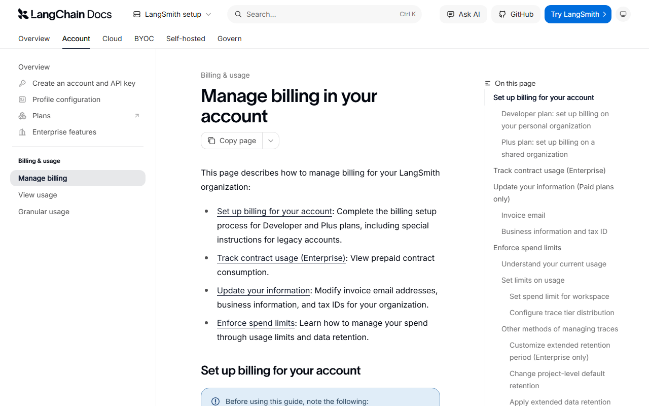Screen dimensions: 649x406
Task: Click the magnifier icon in the search bar
Action: (x=238, y=14)
